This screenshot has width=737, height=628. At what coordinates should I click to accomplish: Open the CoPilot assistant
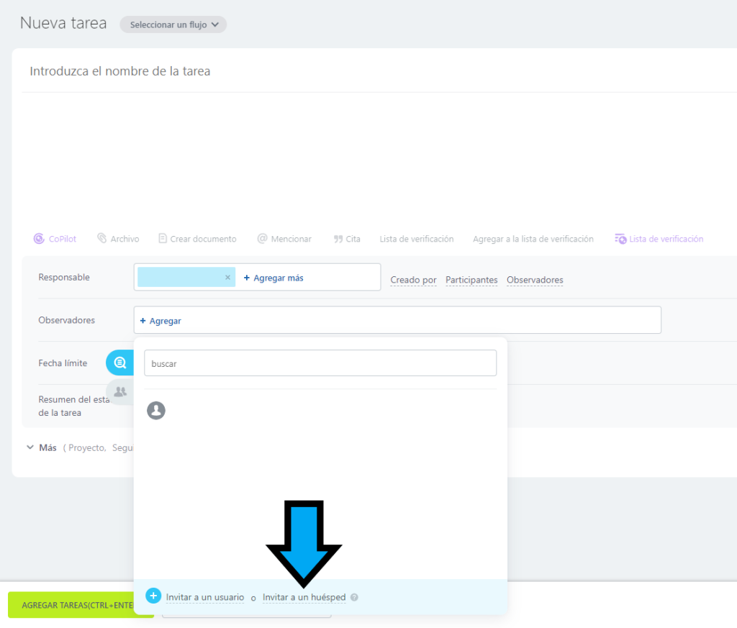[55, 239]
